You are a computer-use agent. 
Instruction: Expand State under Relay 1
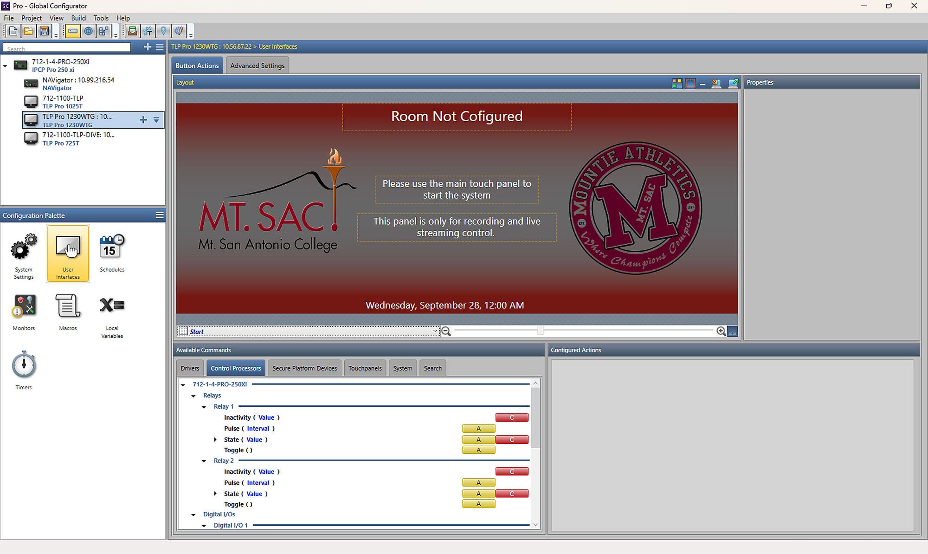[x=215, y=439]
